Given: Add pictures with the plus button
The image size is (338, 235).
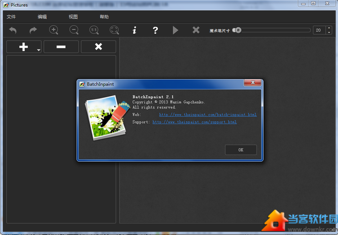Looking at the screenshot, I should [x=23, y=47].
